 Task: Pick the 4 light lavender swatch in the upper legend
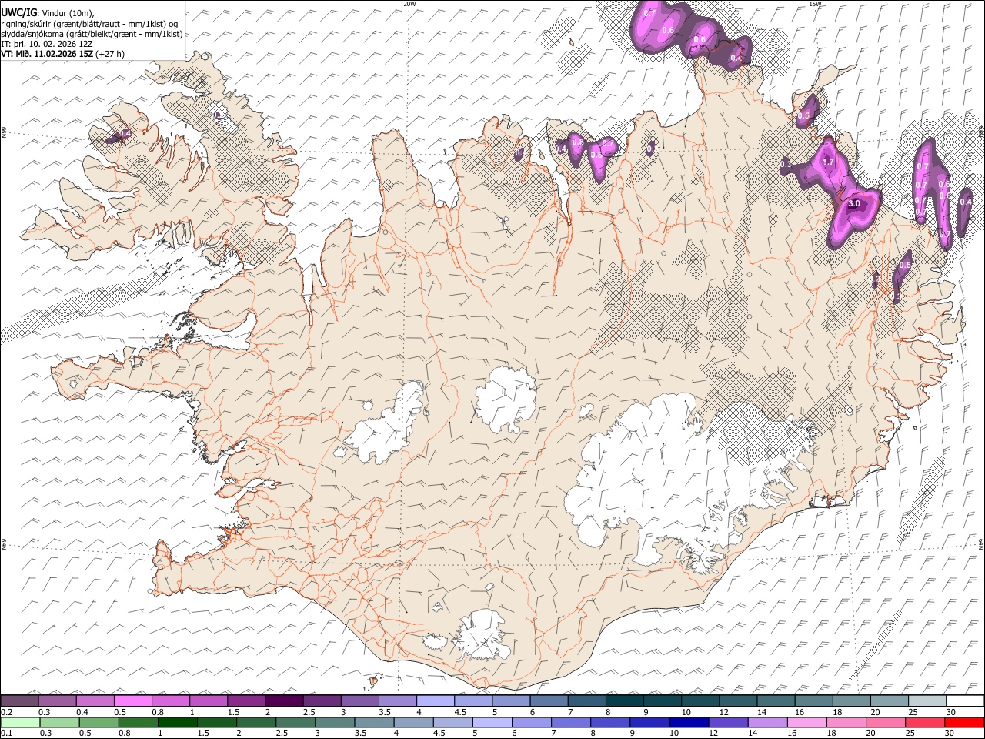(x=436, y=701)
